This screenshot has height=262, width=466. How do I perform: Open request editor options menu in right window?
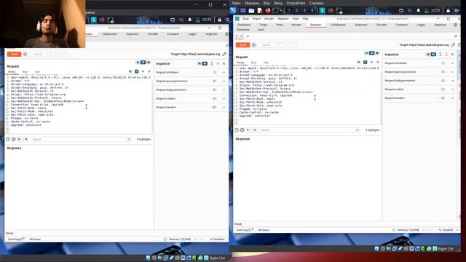(378, 63)
